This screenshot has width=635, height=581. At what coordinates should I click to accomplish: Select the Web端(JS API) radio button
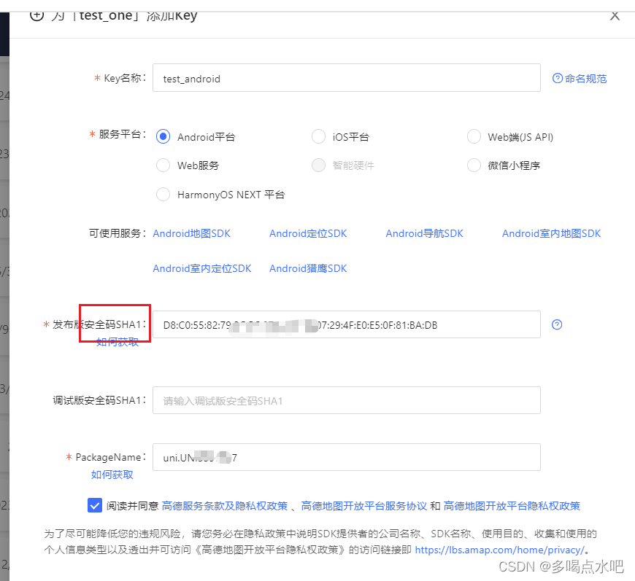[x=474, y=137]
